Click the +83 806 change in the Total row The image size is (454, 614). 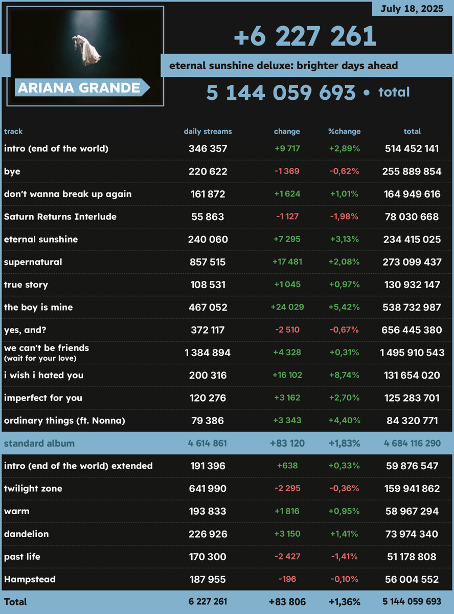tap(287, 602)
